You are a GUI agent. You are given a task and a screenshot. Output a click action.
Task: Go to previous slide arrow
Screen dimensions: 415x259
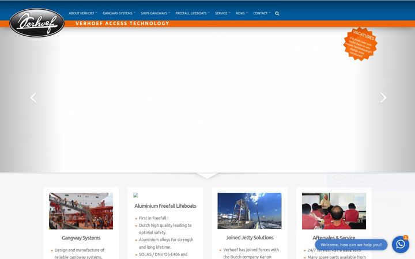[x=33, y=98]
